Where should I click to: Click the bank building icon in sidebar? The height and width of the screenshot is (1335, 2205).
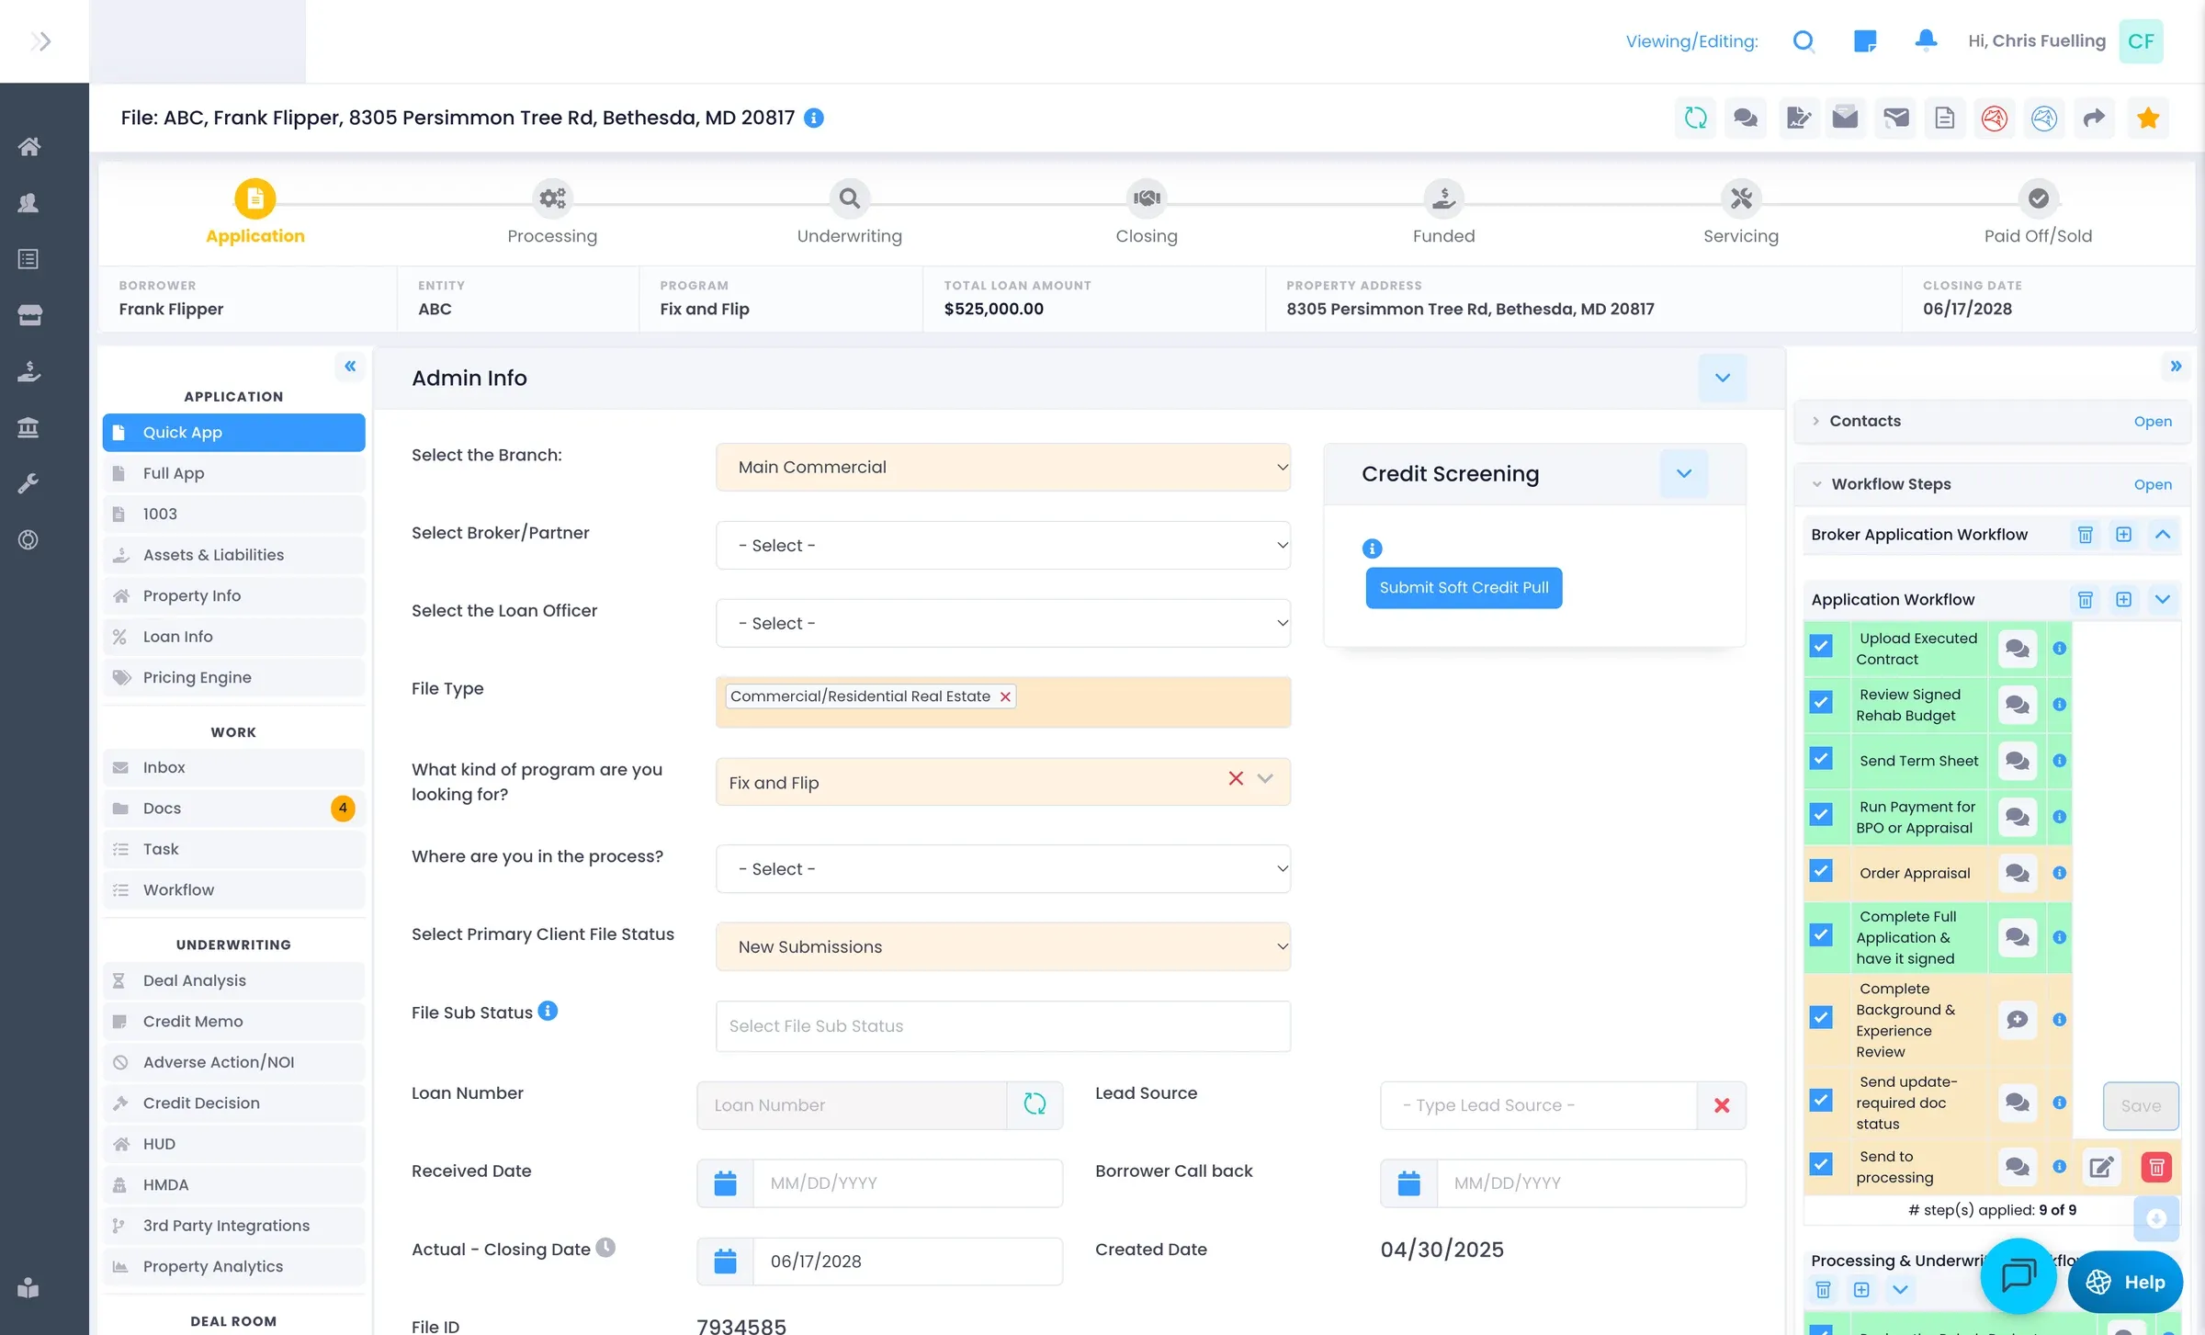pyautogui.click(x=28, y=427)
